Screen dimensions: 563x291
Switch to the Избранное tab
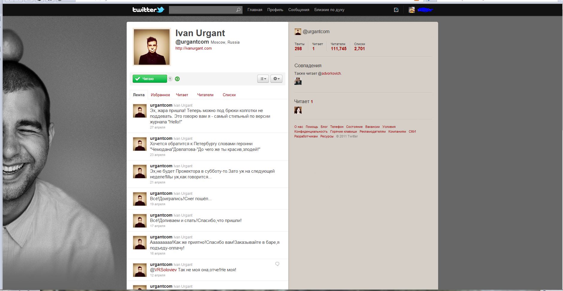pos(160,95)
